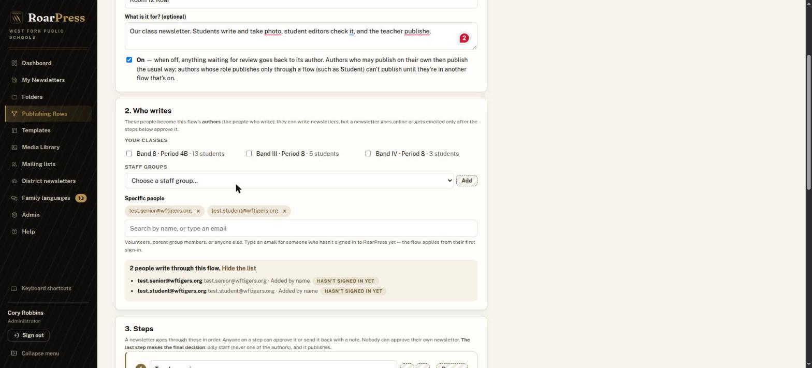Focus the search by name or email field

click(301, 229)
